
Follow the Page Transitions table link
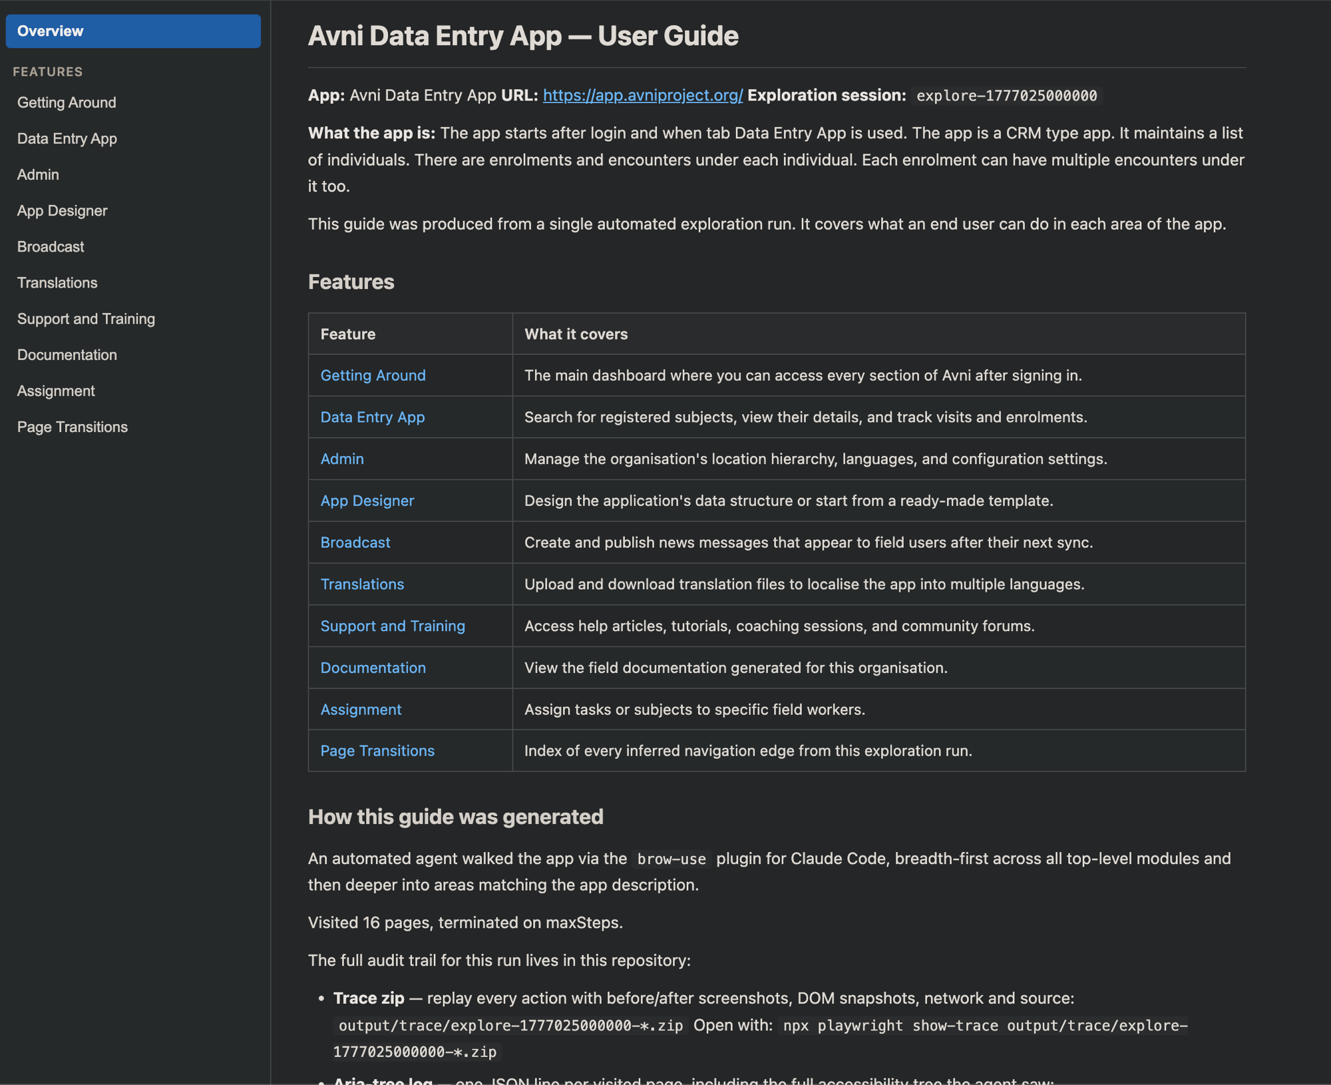pyautogui.click(x=377, y=751)
